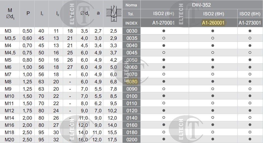This screenshot has height=143, width=263.
Task: Select the M6 thread size label
Action: [x=8, y=67]
